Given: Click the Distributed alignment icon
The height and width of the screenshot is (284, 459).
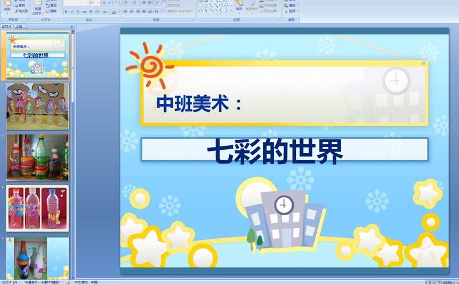Looking at the screenshot, I should click(150, 11).
